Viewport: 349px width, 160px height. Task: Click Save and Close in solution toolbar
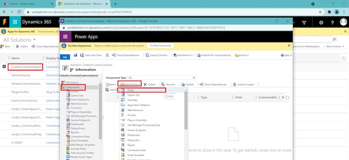(91, 55)
